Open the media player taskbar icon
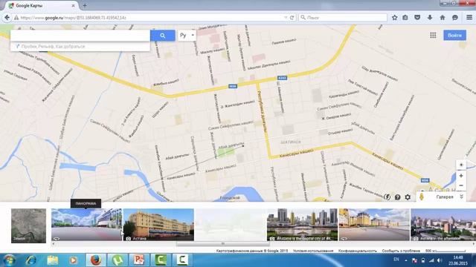Screen dimensions: 476x267 pos(73,260)
